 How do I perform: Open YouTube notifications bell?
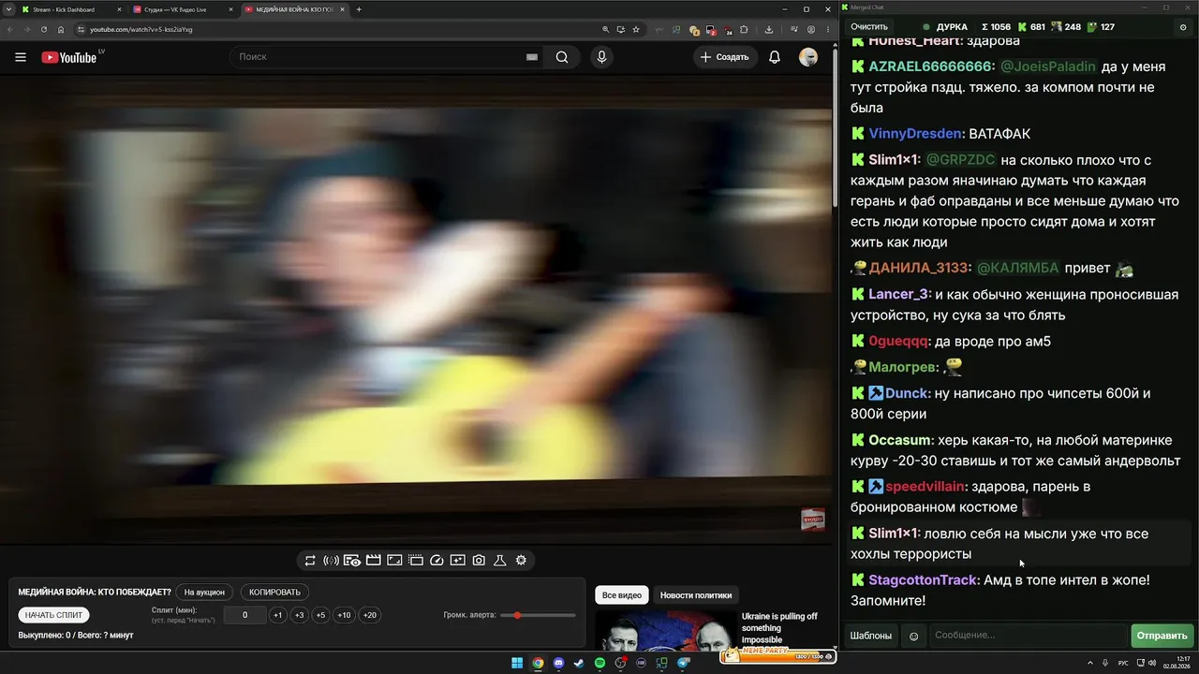click(775, 57)
